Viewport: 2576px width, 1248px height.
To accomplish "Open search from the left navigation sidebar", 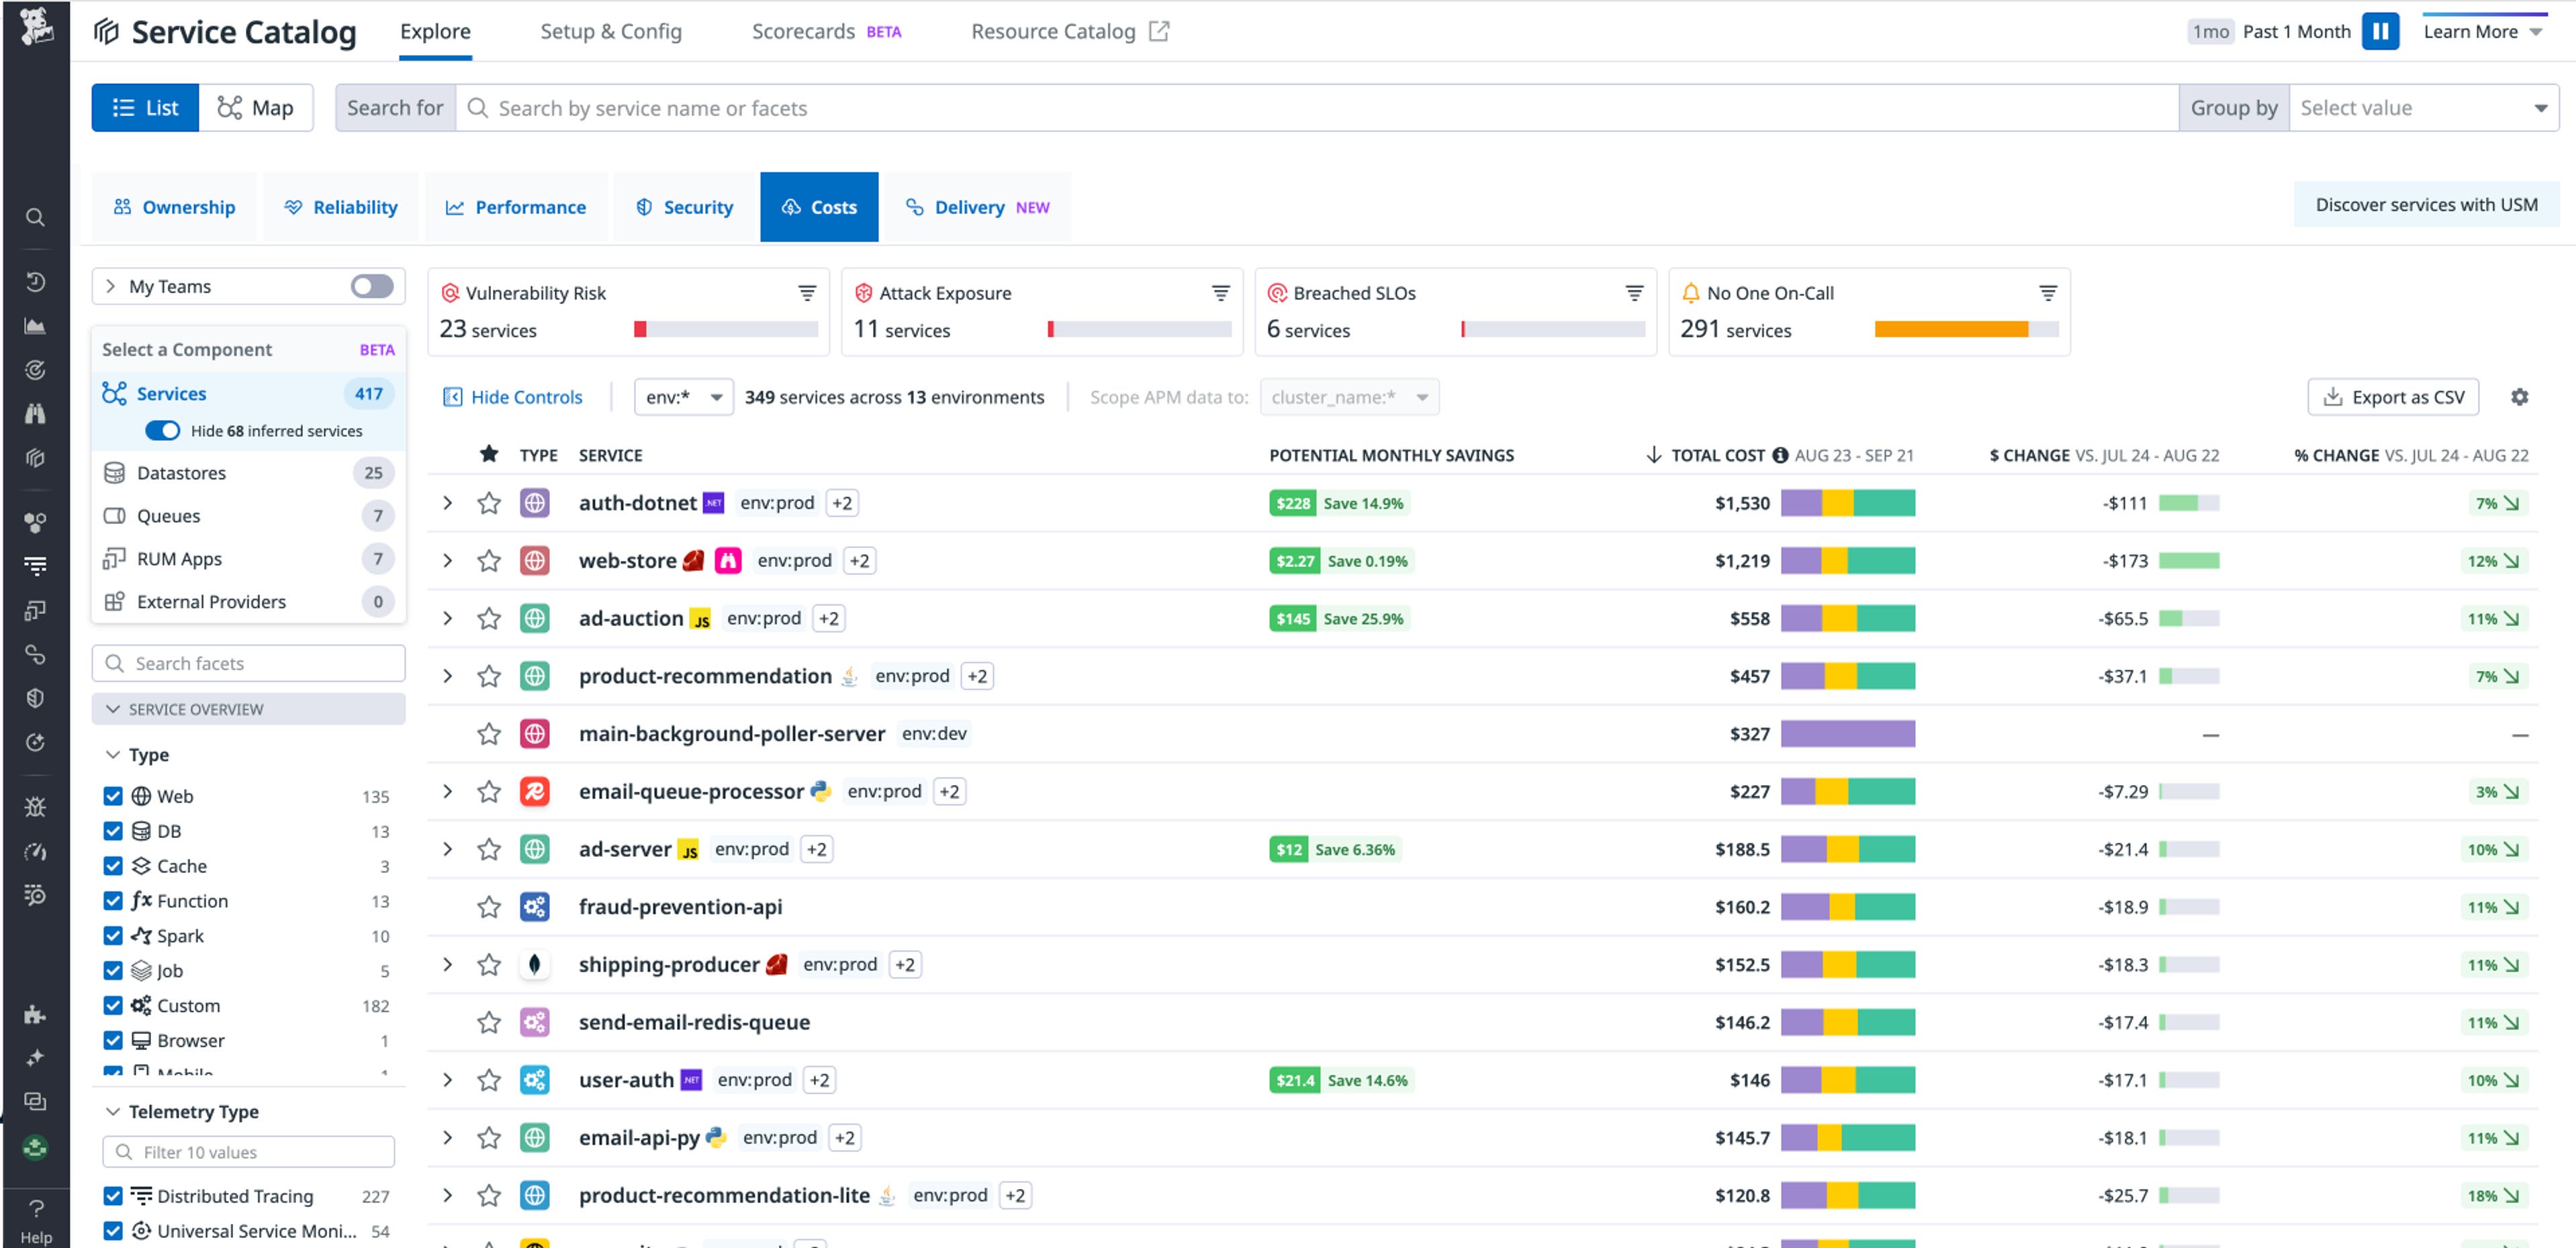I will point(36,217).
